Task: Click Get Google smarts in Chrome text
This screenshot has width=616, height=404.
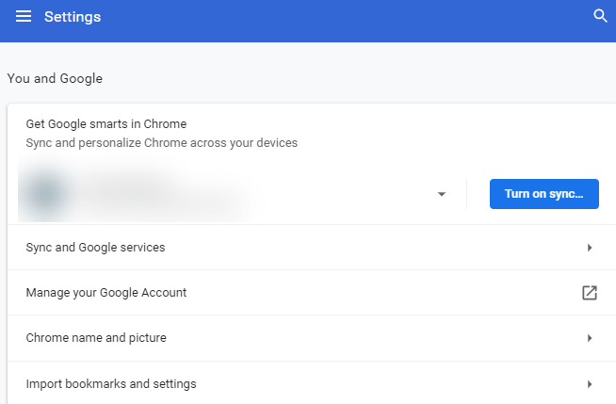Action: (x=106, y=124)
